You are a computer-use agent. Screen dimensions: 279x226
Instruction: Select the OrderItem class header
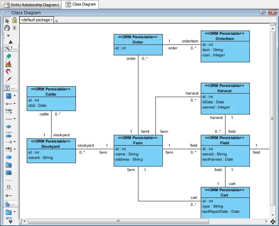pos(225,36)
